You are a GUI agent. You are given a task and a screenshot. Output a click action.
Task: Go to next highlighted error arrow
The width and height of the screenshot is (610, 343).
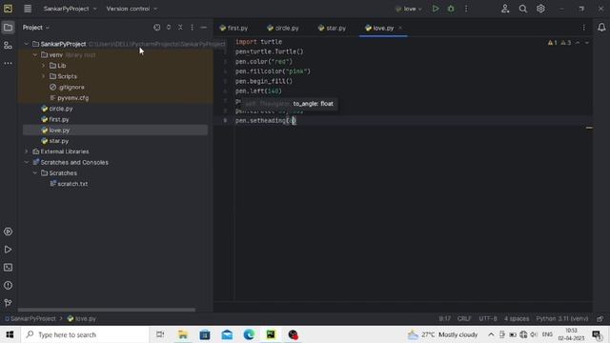[x=587, y=43]
